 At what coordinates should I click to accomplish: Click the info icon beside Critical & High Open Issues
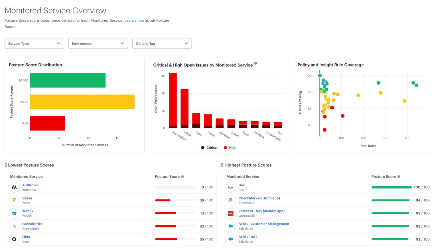[255, 64]
